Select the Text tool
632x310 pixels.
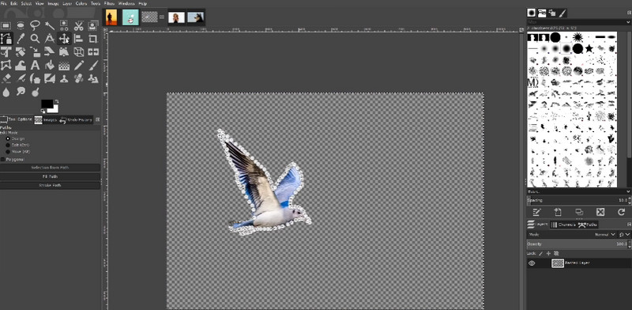click(35, 65)
